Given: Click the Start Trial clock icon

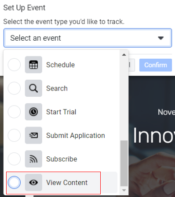Looking at the screenshot, I should pyautogui.click(x=33, y=112).
